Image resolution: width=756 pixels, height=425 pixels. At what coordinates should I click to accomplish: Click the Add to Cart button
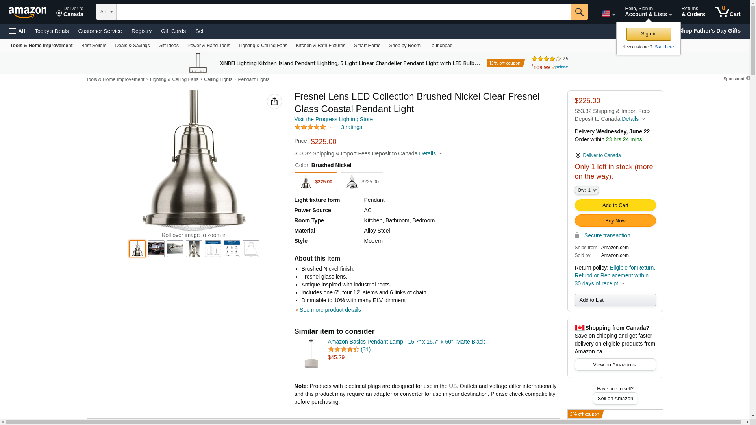pos(615,205)
